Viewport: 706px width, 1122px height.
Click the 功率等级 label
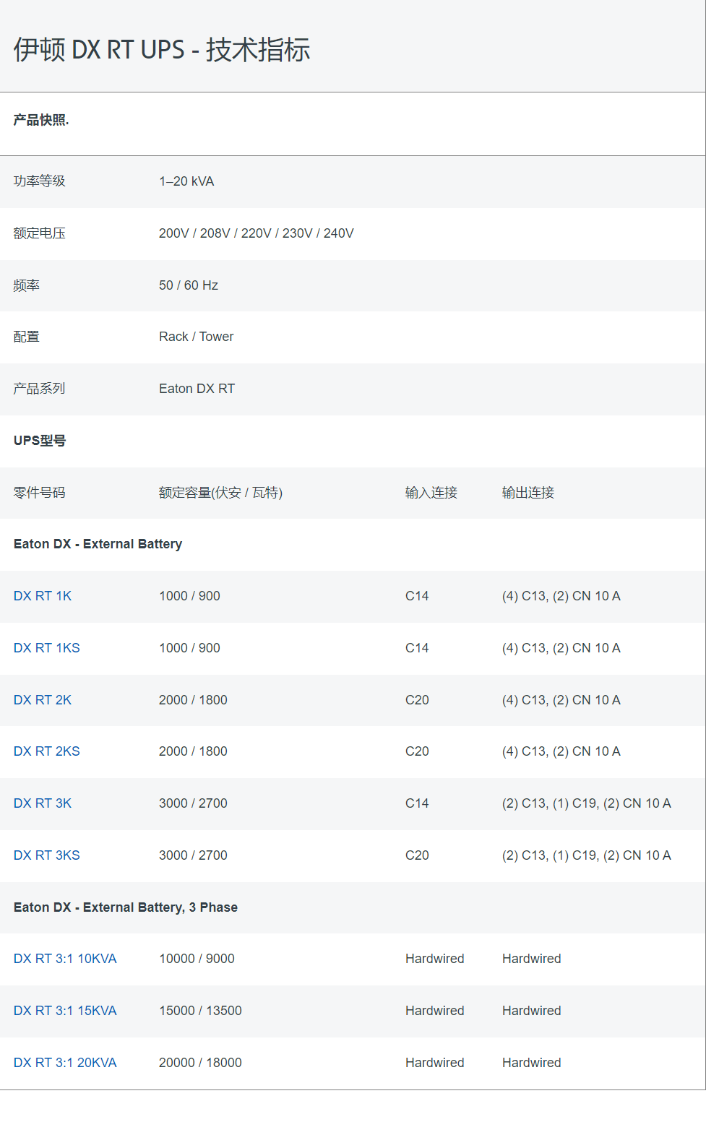pyautogui.click(x=40, y=181)
